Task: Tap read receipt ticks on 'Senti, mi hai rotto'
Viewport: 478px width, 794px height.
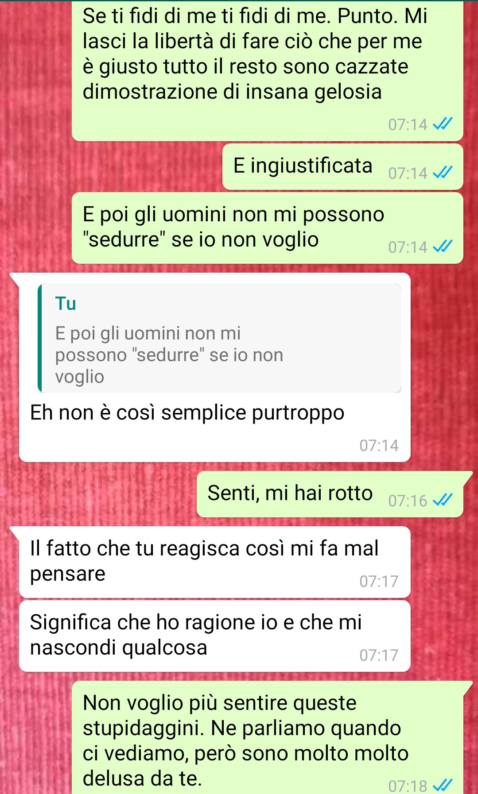Action: pos(442,500)
